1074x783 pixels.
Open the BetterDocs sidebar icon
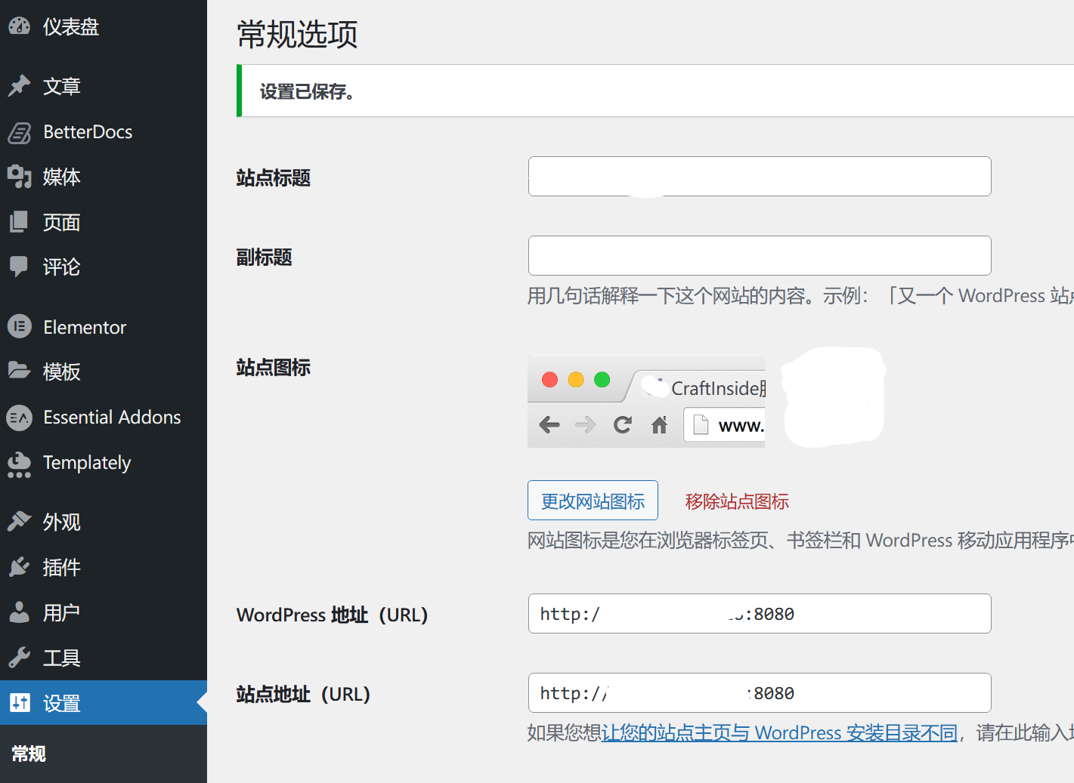20,132
